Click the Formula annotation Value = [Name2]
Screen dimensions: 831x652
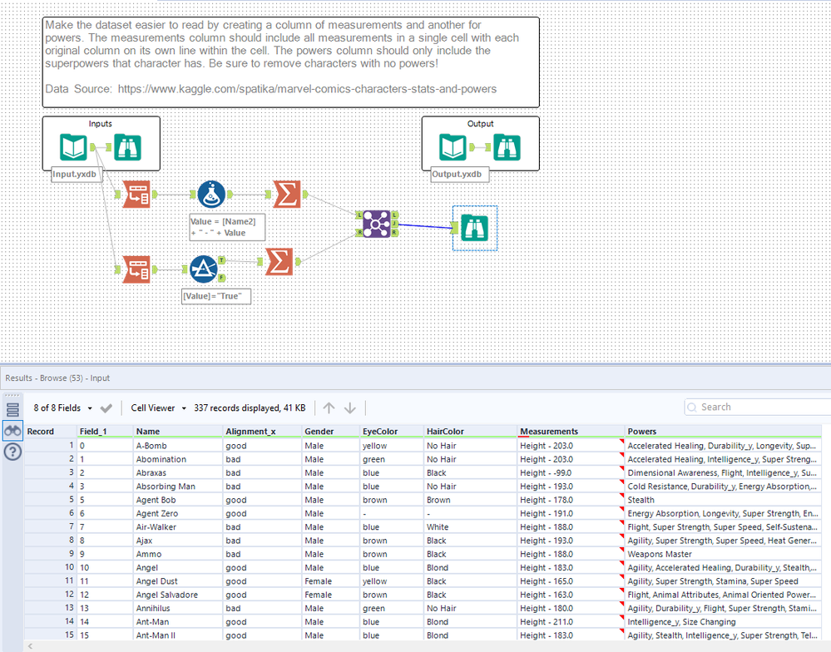point(227,227)
